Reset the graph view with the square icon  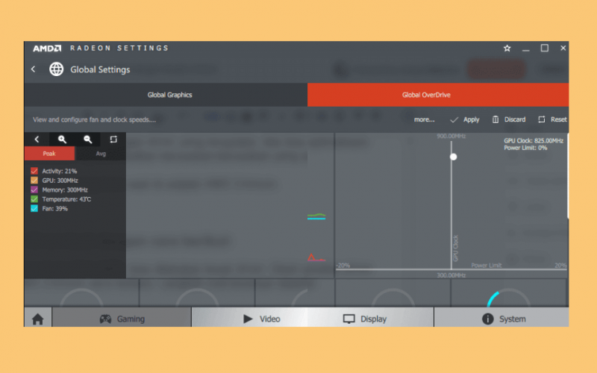tap(113, 140)
